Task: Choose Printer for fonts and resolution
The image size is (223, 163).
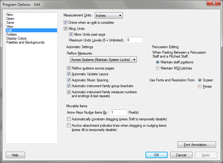Action: pos(200,87)
